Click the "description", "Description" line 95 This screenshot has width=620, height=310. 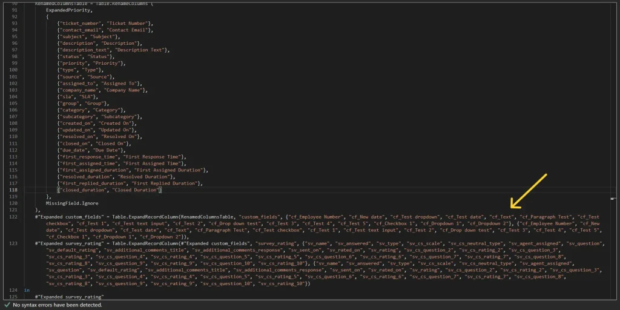tap(100, 44)
